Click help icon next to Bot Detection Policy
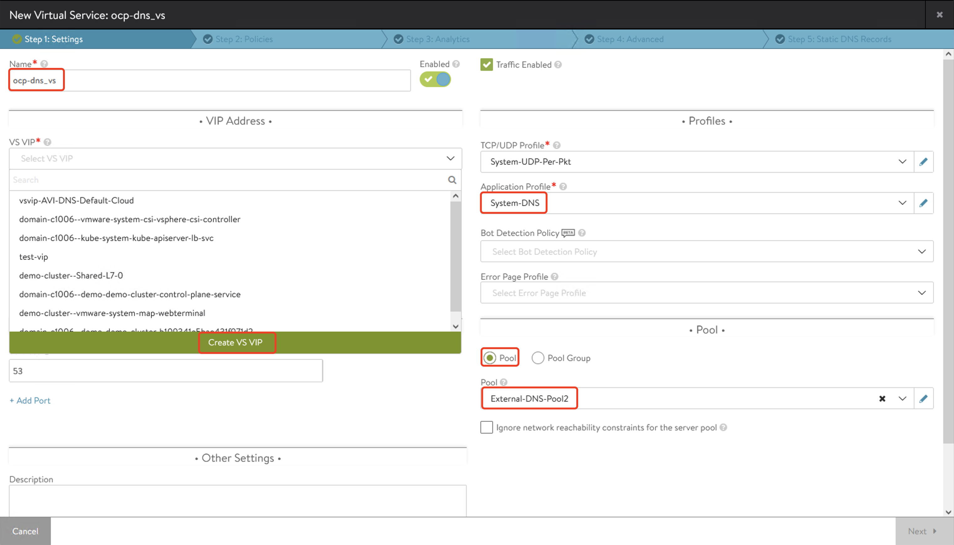Viewport: 954px width, 545px height. click(582, 233)
